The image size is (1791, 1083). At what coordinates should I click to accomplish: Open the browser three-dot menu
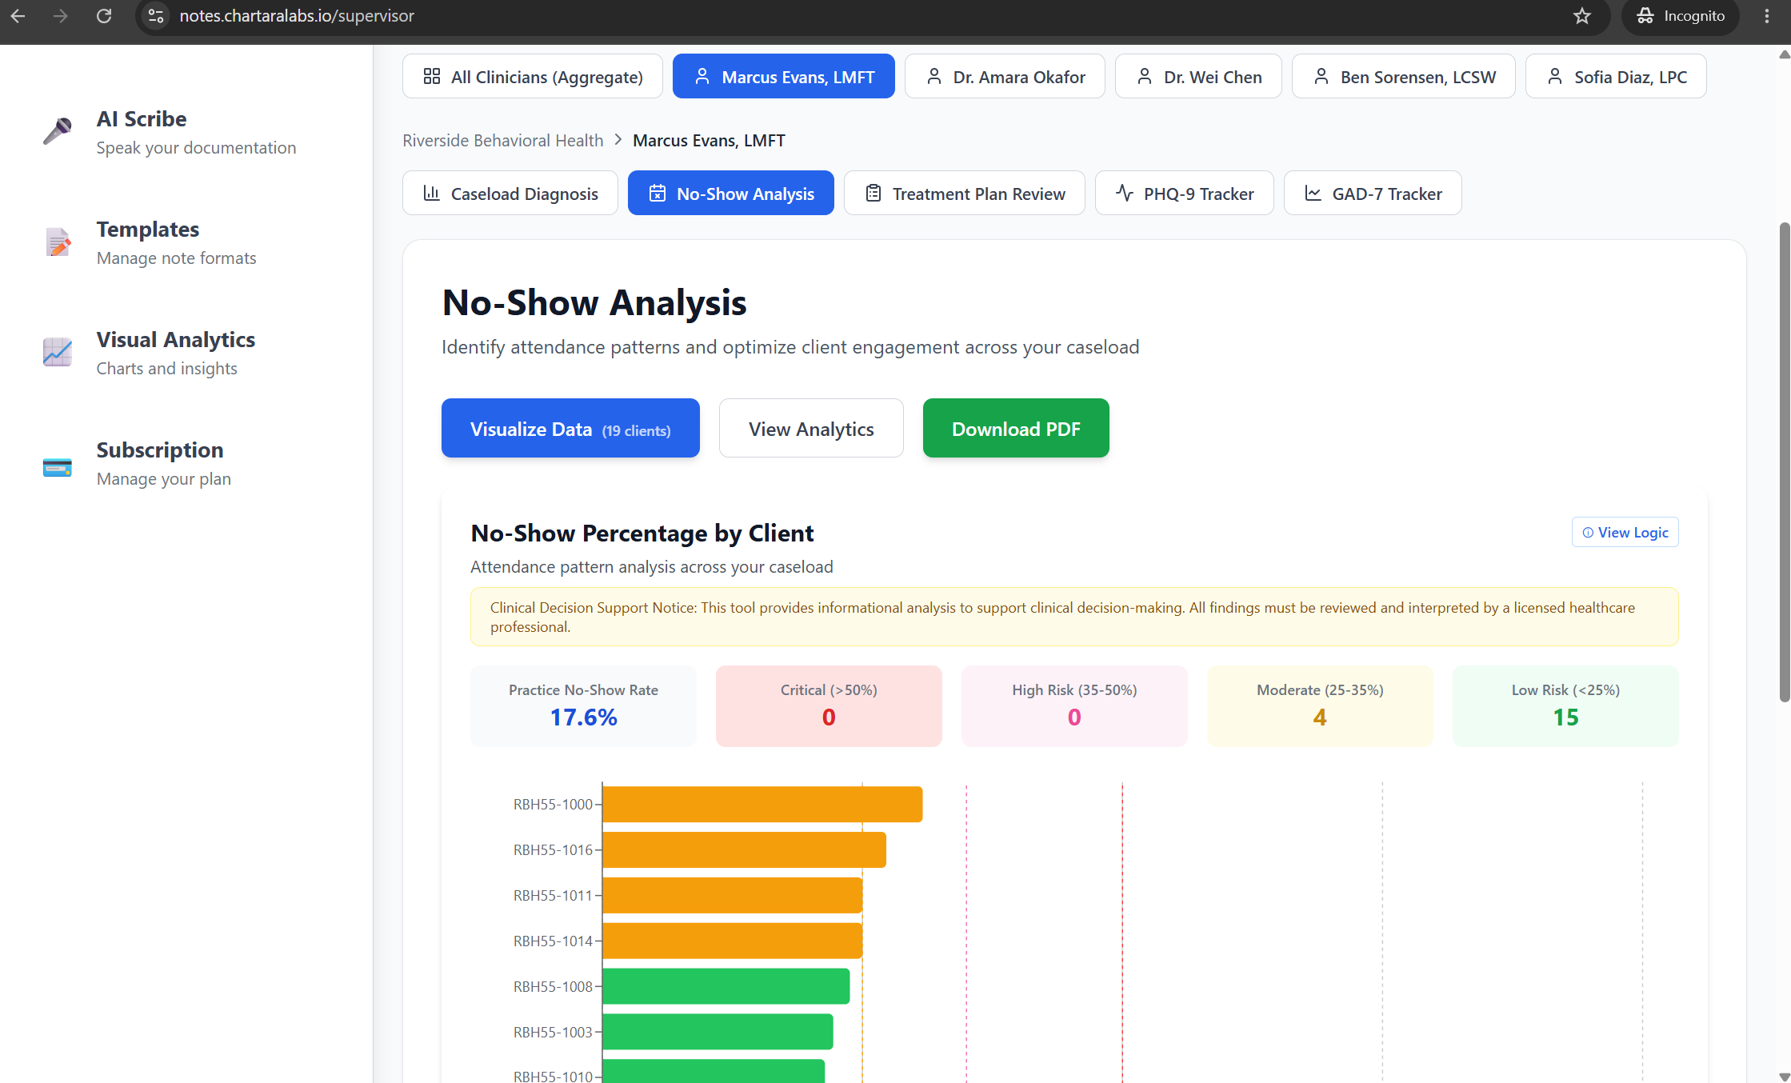click(1767, 16)
